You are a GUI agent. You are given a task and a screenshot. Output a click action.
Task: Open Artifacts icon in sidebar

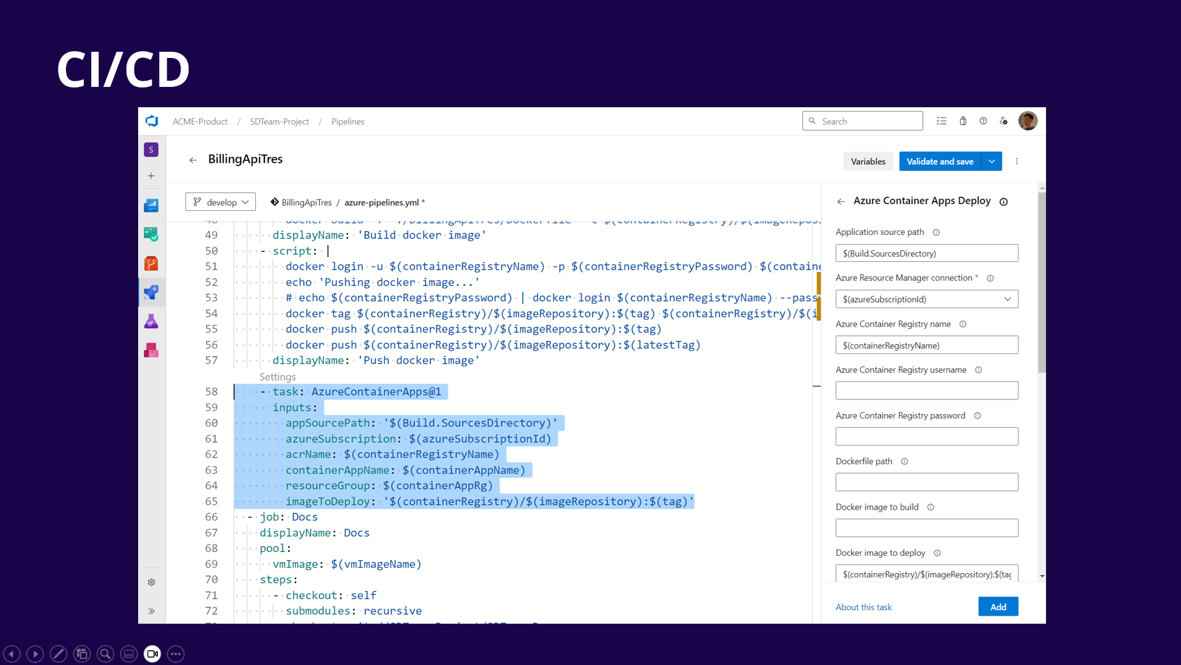point(151,350)
